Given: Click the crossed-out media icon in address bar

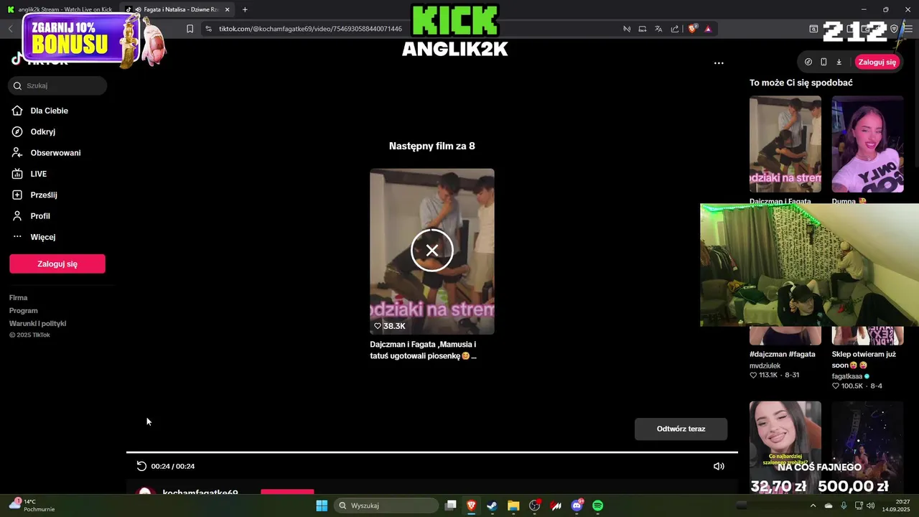Looking at the screenshot, I should 626,29.
